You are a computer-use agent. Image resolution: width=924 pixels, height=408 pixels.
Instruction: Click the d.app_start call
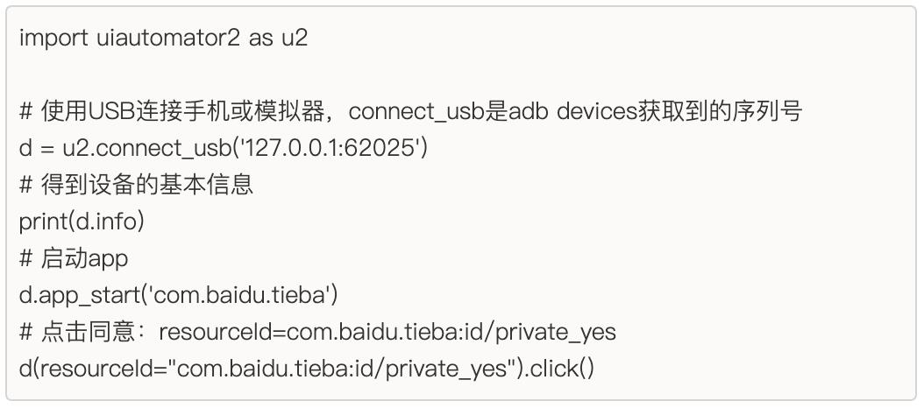coord(178,296)
